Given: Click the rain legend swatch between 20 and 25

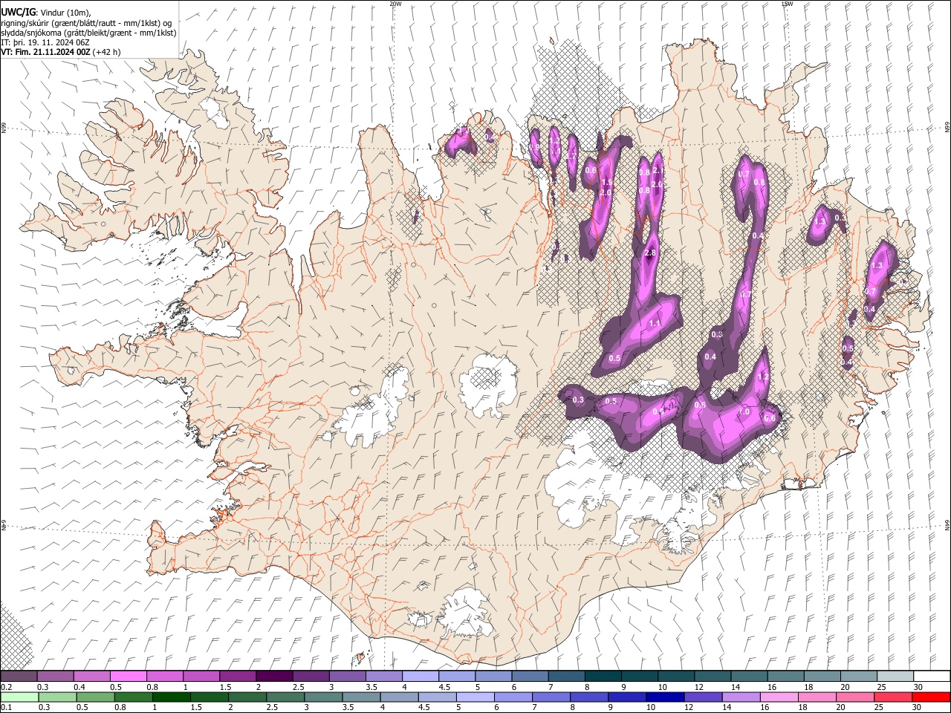Looking at the screenshot, I should point(854,697).
